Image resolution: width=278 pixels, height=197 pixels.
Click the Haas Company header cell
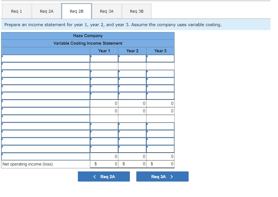[88, 35]
